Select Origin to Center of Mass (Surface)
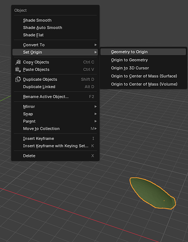 coord(143,76)
